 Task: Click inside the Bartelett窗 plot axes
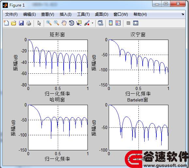tap(138, 127)
